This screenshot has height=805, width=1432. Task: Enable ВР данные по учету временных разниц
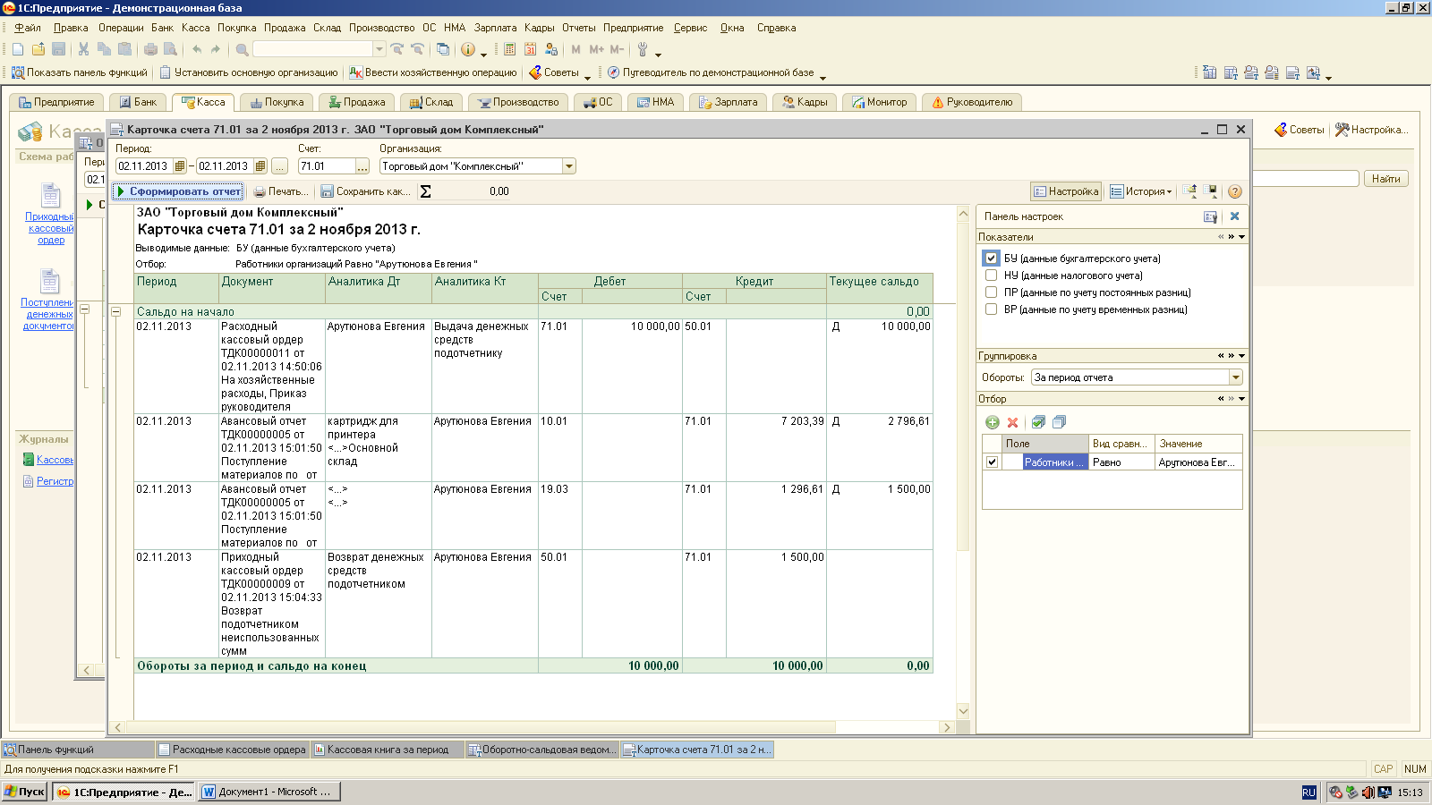point(991,309)
